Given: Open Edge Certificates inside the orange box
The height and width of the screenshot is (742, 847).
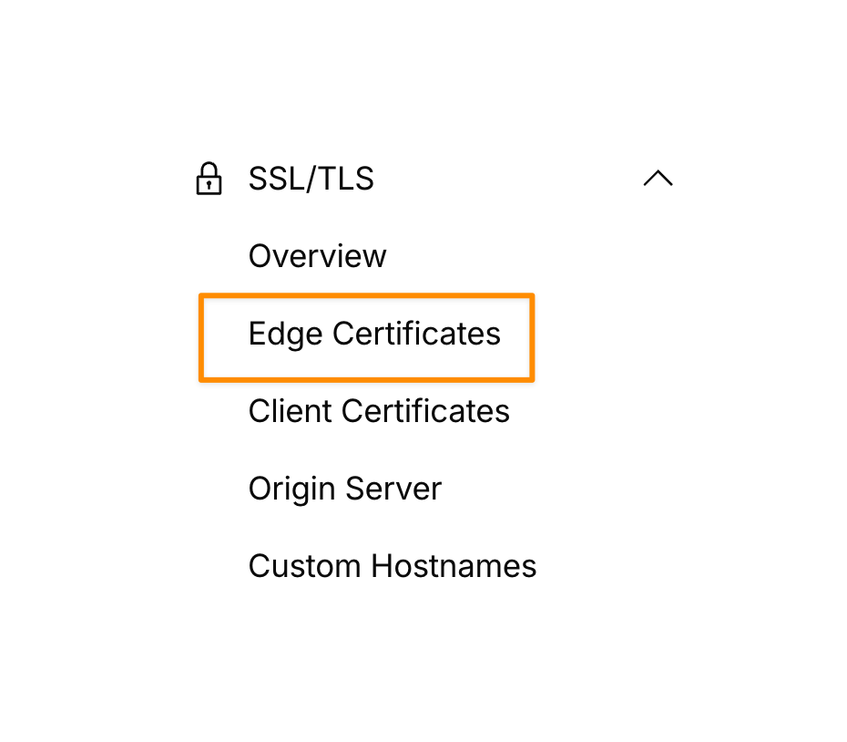Looking at the screenshot, I should point(374,334).
